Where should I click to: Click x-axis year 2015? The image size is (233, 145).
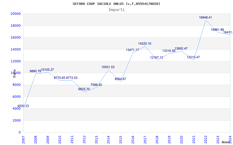click(x=121, y=139)
